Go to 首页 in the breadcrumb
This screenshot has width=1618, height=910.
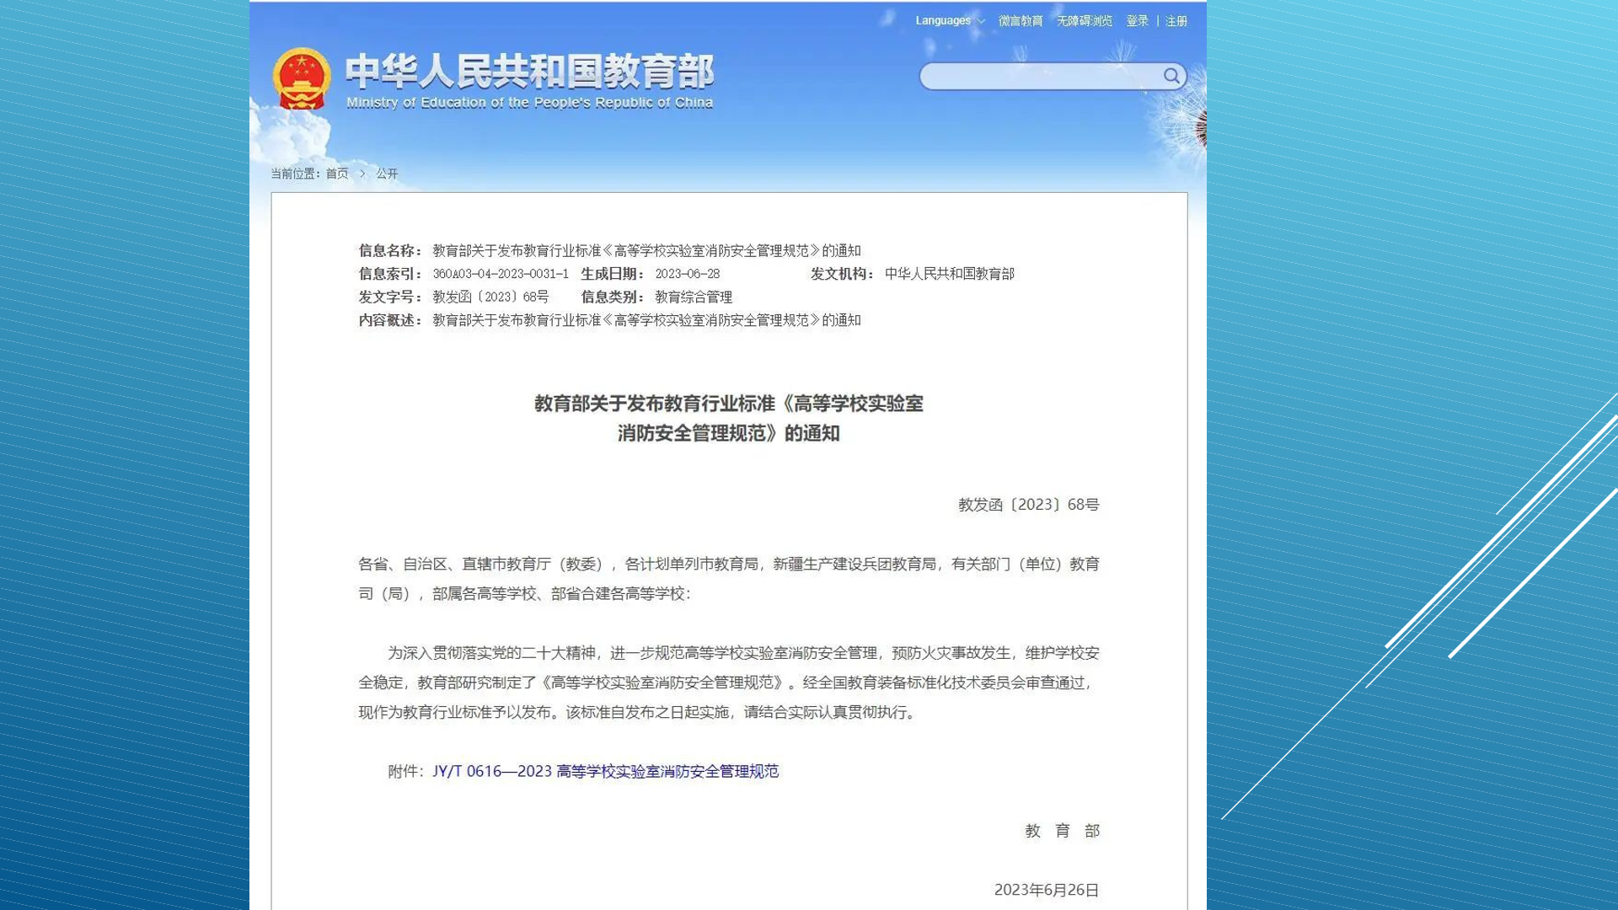(337, 174)
